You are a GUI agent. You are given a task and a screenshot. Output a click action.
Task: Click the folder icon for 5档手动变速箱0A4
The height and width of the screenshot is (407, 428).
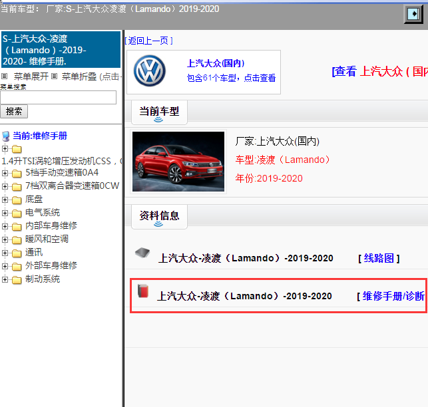click(x=17, y=173)
